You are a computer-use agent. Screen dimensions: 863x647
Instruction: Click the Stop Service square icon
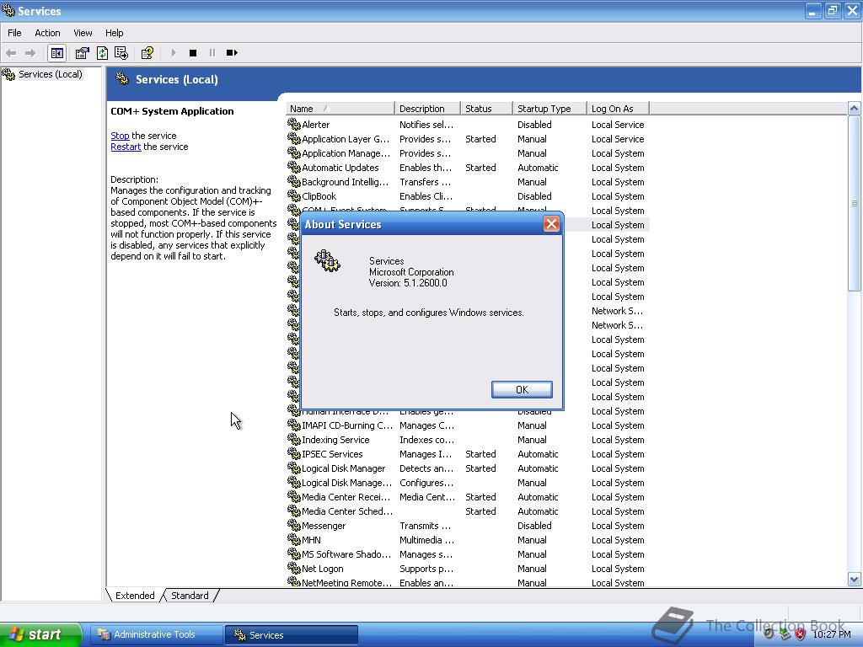click(193, 53)
